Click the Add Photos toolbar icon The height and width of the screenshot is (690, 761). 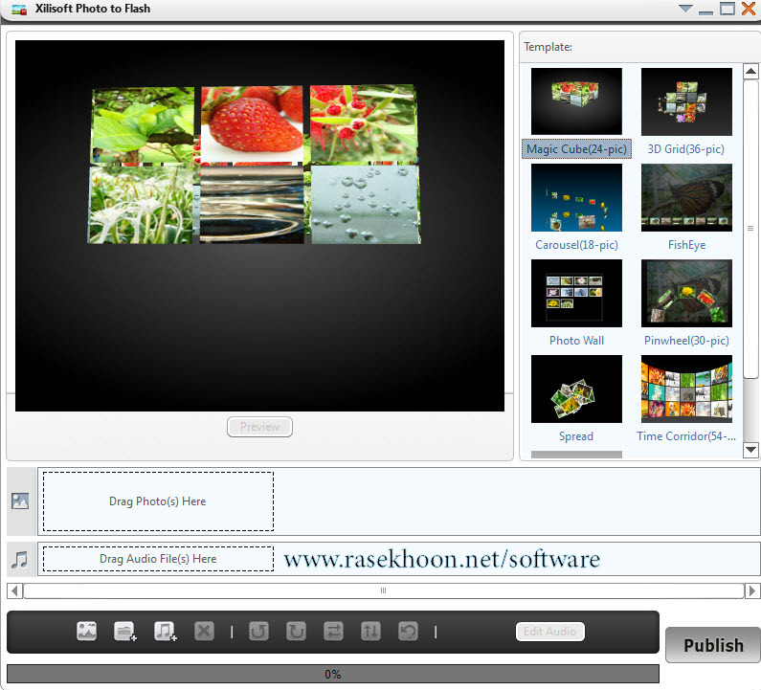tap(86, 632)
